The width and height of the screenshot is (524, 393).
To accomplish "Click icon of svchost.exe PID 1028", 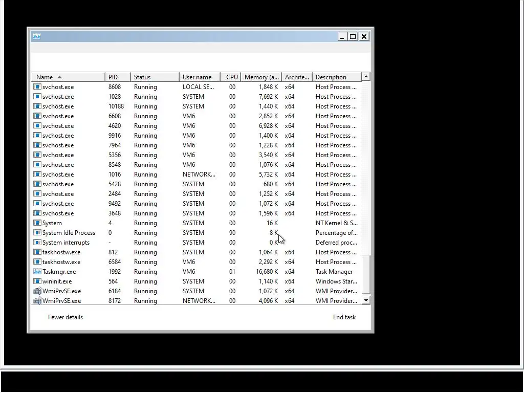I will click(37, 97).
